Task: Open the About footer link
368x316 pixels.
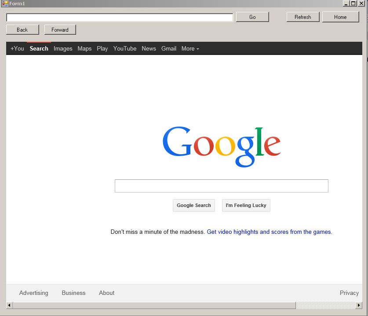Action: 106,293
